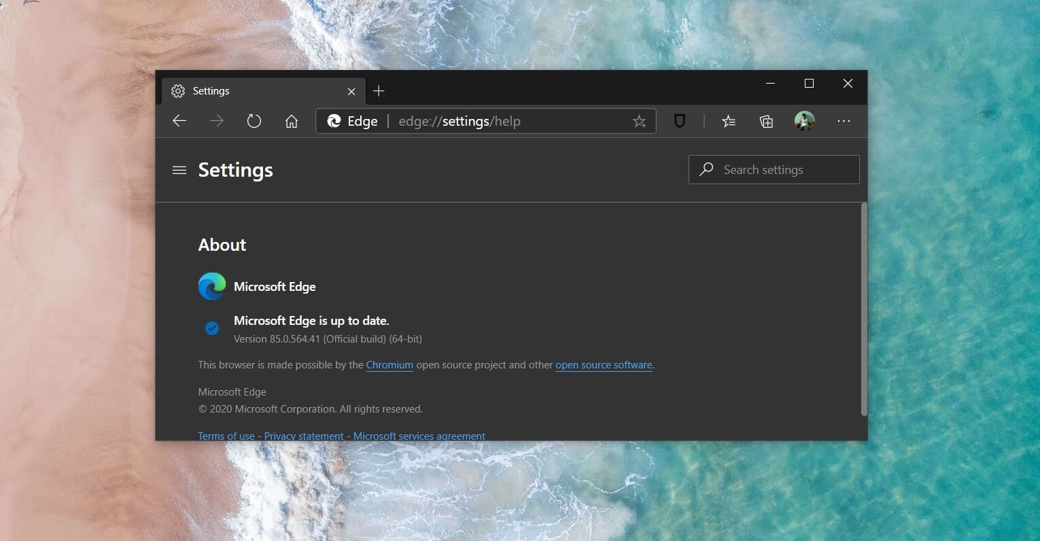Click the Edge logo in address bar
The image size is (1040, 541).
(334, 121)
